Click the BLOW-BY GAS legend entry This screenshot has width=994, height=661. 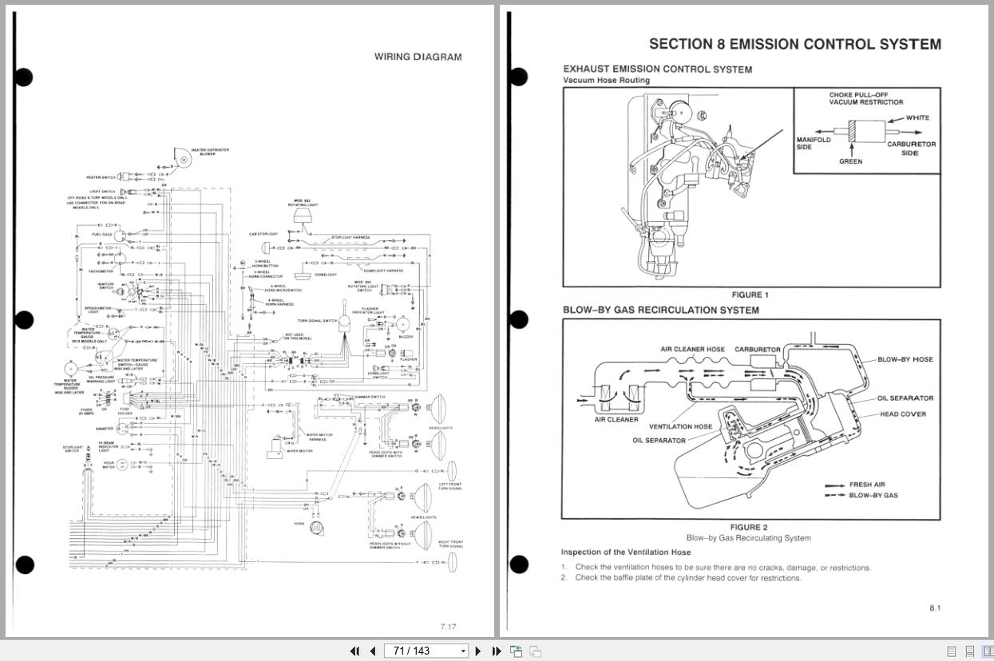click(x=873, y=496)
